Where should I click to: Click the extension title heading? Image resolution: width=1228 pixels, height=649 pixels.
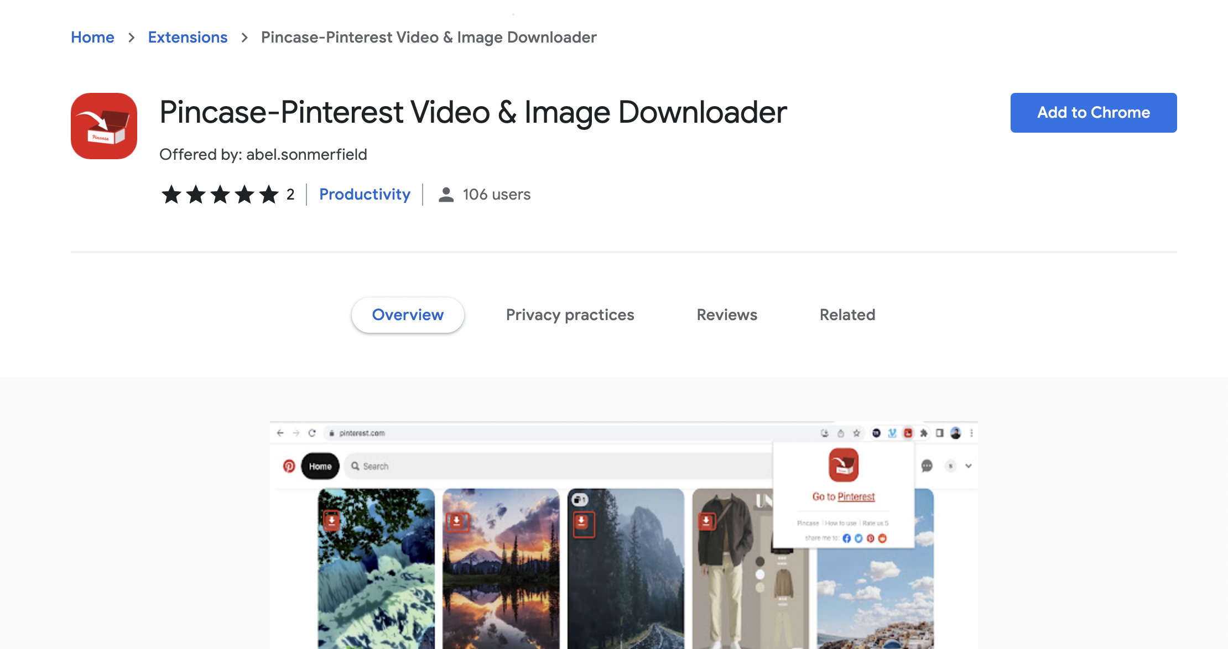click(x=473, y=112)
